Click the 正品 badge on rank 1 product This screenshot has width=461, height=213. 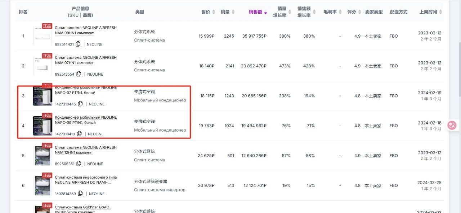(x=47, y=26)
